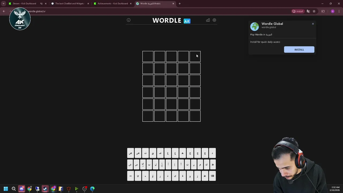Tap the آ key on the keyboard
The image size is (343, 193).
[181, 165]
